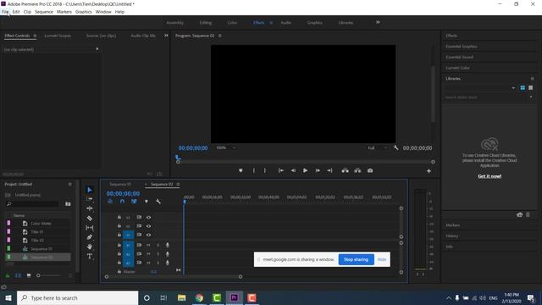Image resolution: width=542 pixels, height=305 pixels.
Task: Open Program Monitor settings wrench
Action: [x=395, y=147]
